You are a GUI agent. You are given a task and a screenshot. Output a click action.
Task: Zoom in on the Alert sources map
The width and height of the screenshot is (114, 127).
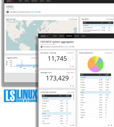[8, 22]
